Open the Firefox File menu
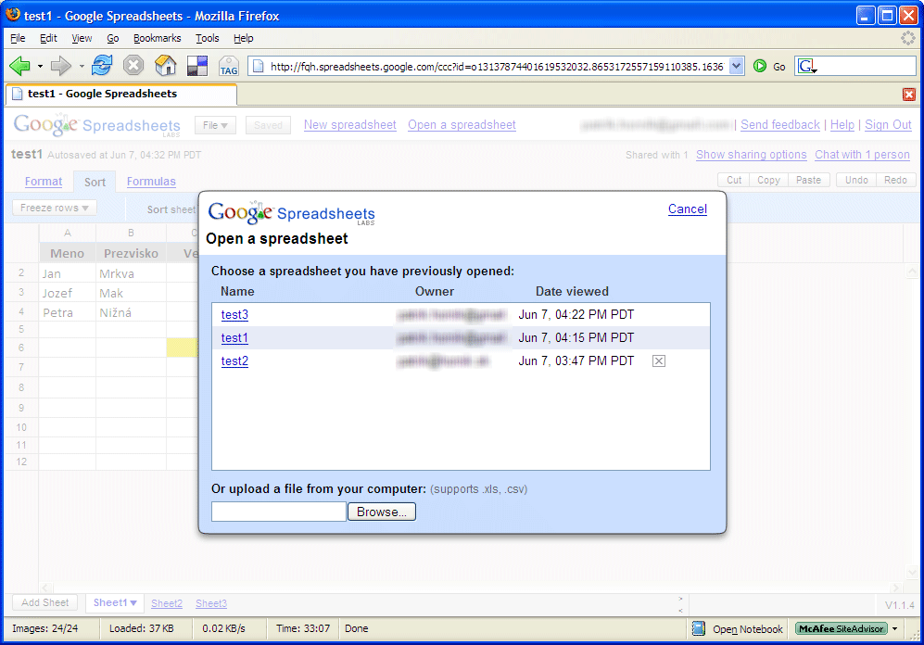 click(x=18, y=38)
